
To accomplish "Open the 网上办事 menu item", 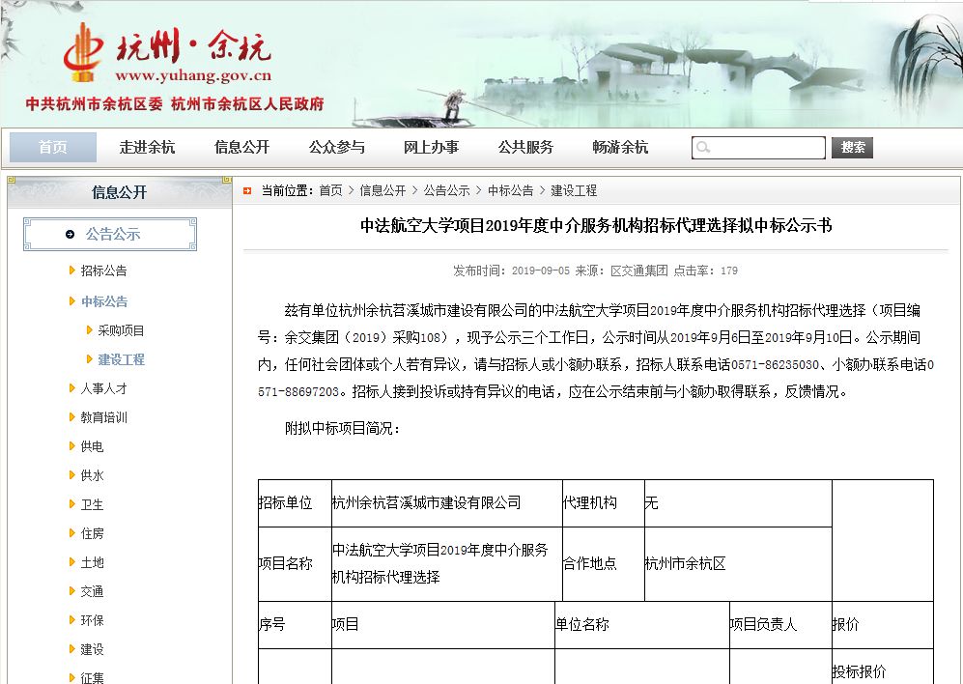I will click(x=431, y=148).
